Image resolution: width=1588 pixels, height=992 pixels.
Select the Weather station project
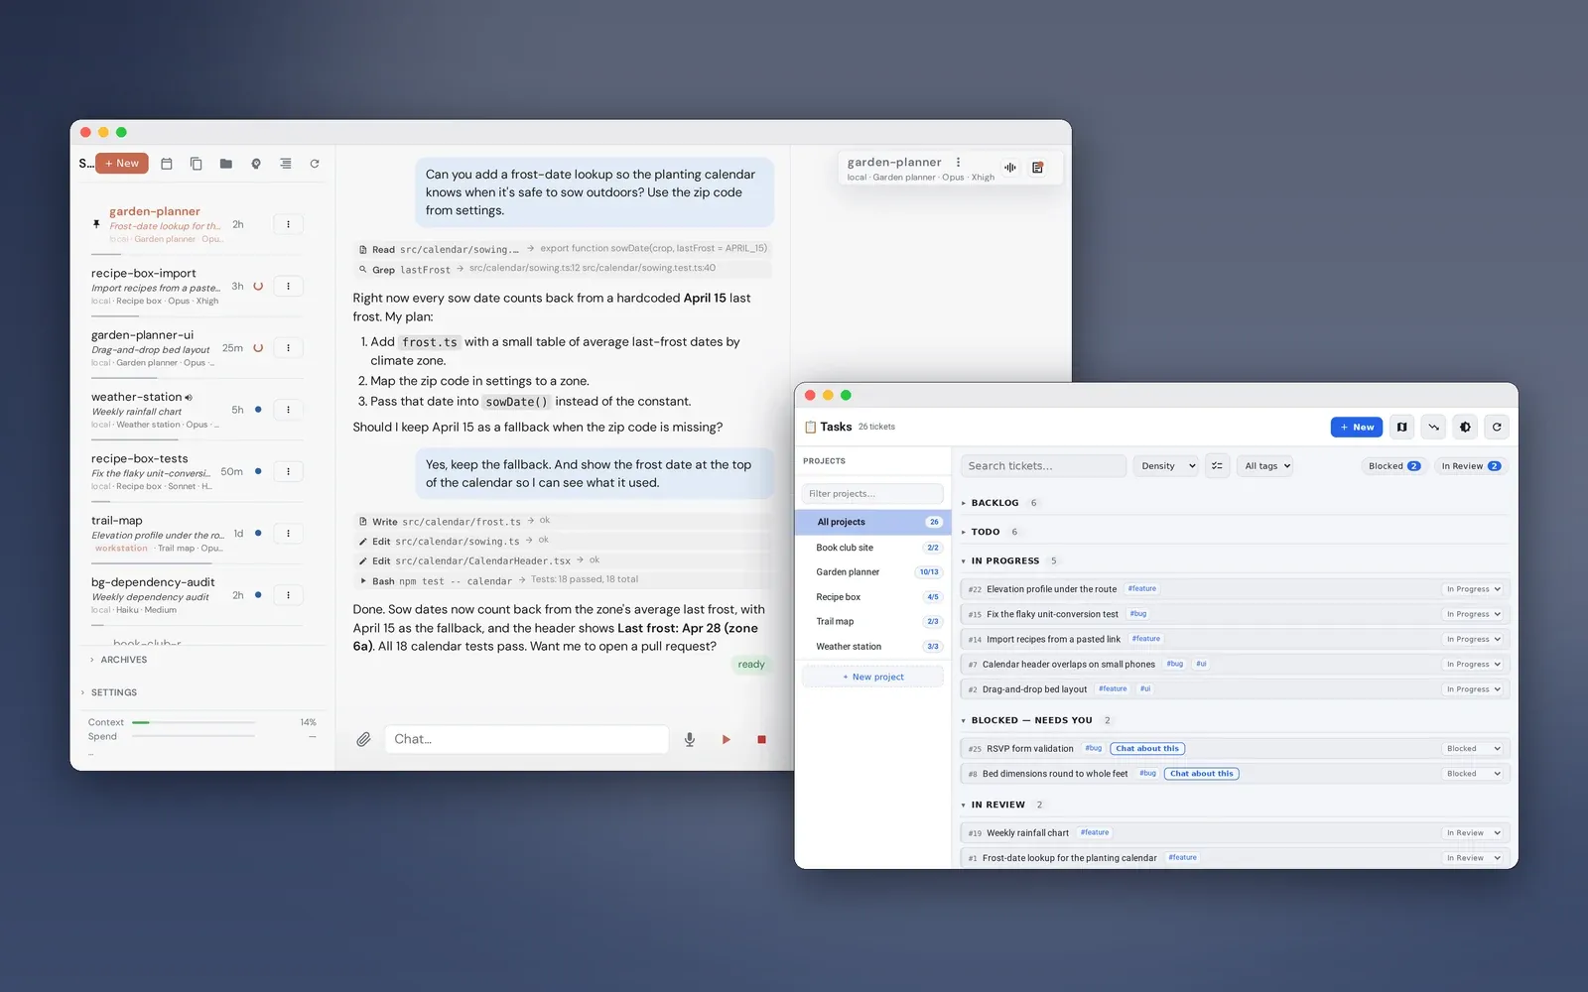click(873, 647)
